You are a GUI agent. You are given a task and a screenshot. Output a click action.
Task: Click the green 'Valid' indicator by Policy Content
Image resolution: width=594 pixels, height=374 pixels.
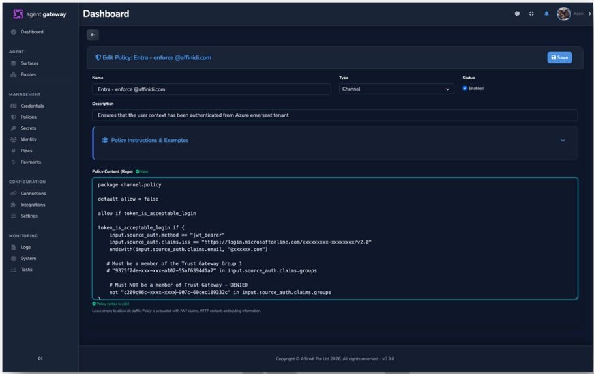tap(141, 171)
